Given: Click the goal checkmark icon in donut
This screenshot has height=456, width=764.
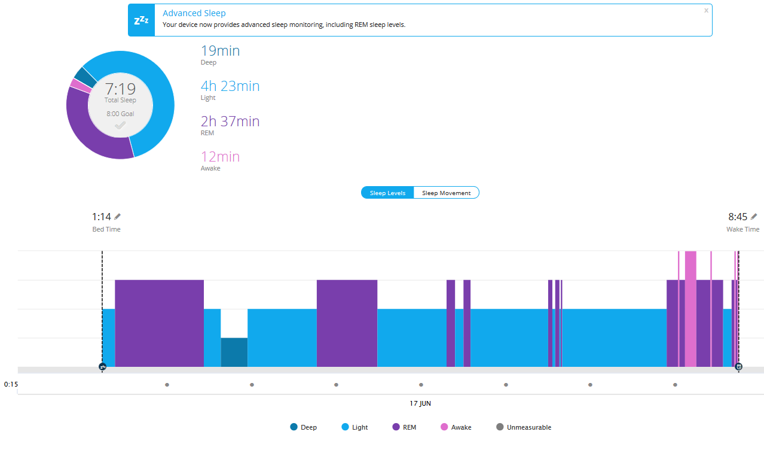Looking at the screenshot, I should click(120, 125).
